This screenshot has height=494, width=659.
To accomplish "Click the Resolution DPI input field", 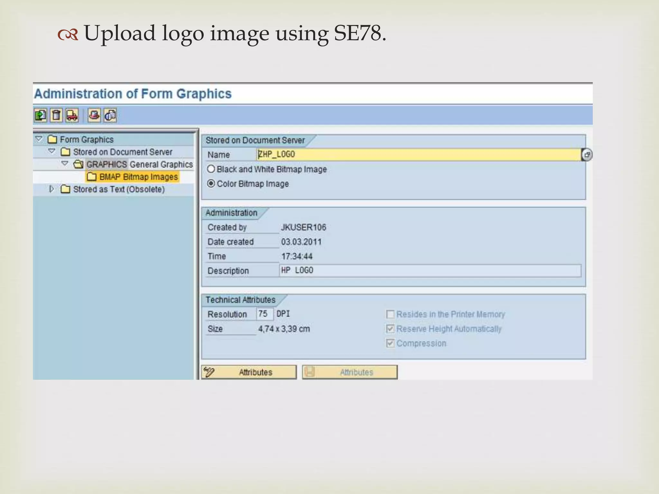I will (x=265, y=314).
